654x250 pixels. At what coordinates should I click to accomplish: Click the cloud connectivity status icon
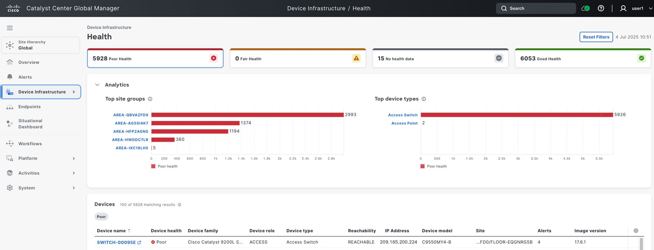(x=586, y=8)
